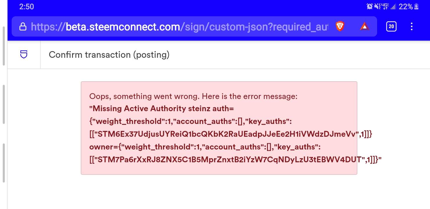430x209 pixels.
Task: Tap the 22% battery percentage text
Action: (406, 6)
